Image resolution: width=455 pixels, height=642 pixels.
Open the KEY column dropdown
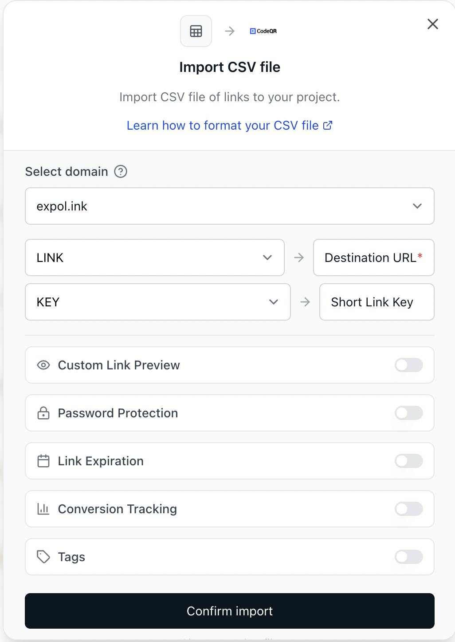tap(157, 302)
